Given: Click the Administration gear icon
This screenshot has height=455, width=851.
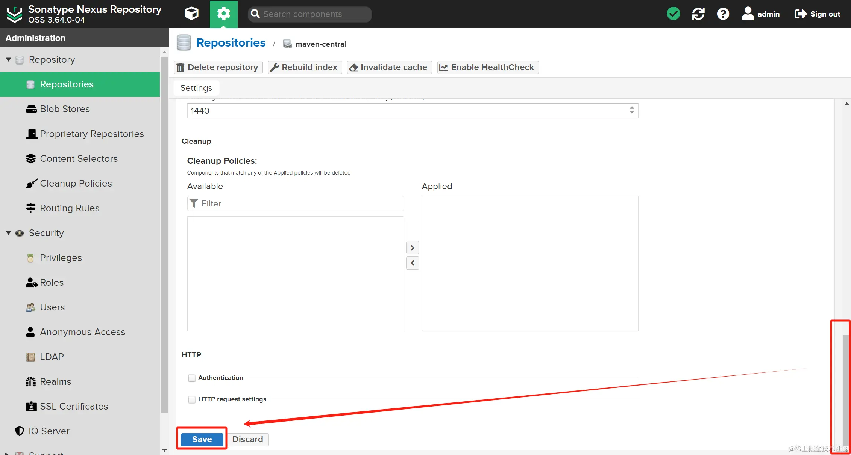Looking at the screenshot, I should 223,14.
